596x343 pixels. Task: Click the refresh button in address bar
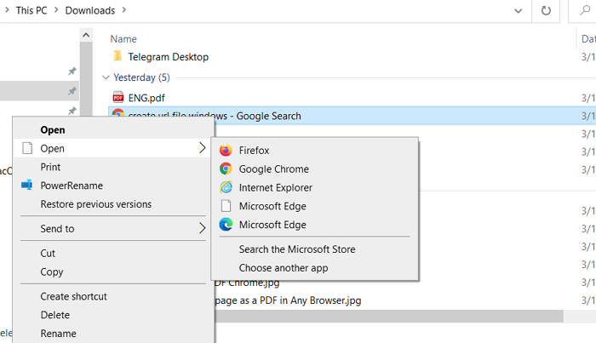[546, 11]
